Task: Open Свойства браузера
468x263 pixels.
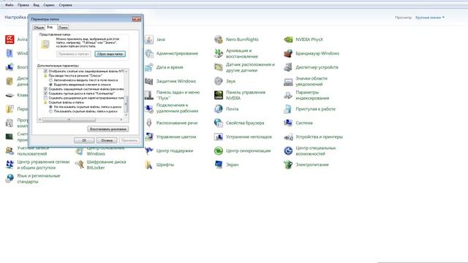Action: click(239, 123)
